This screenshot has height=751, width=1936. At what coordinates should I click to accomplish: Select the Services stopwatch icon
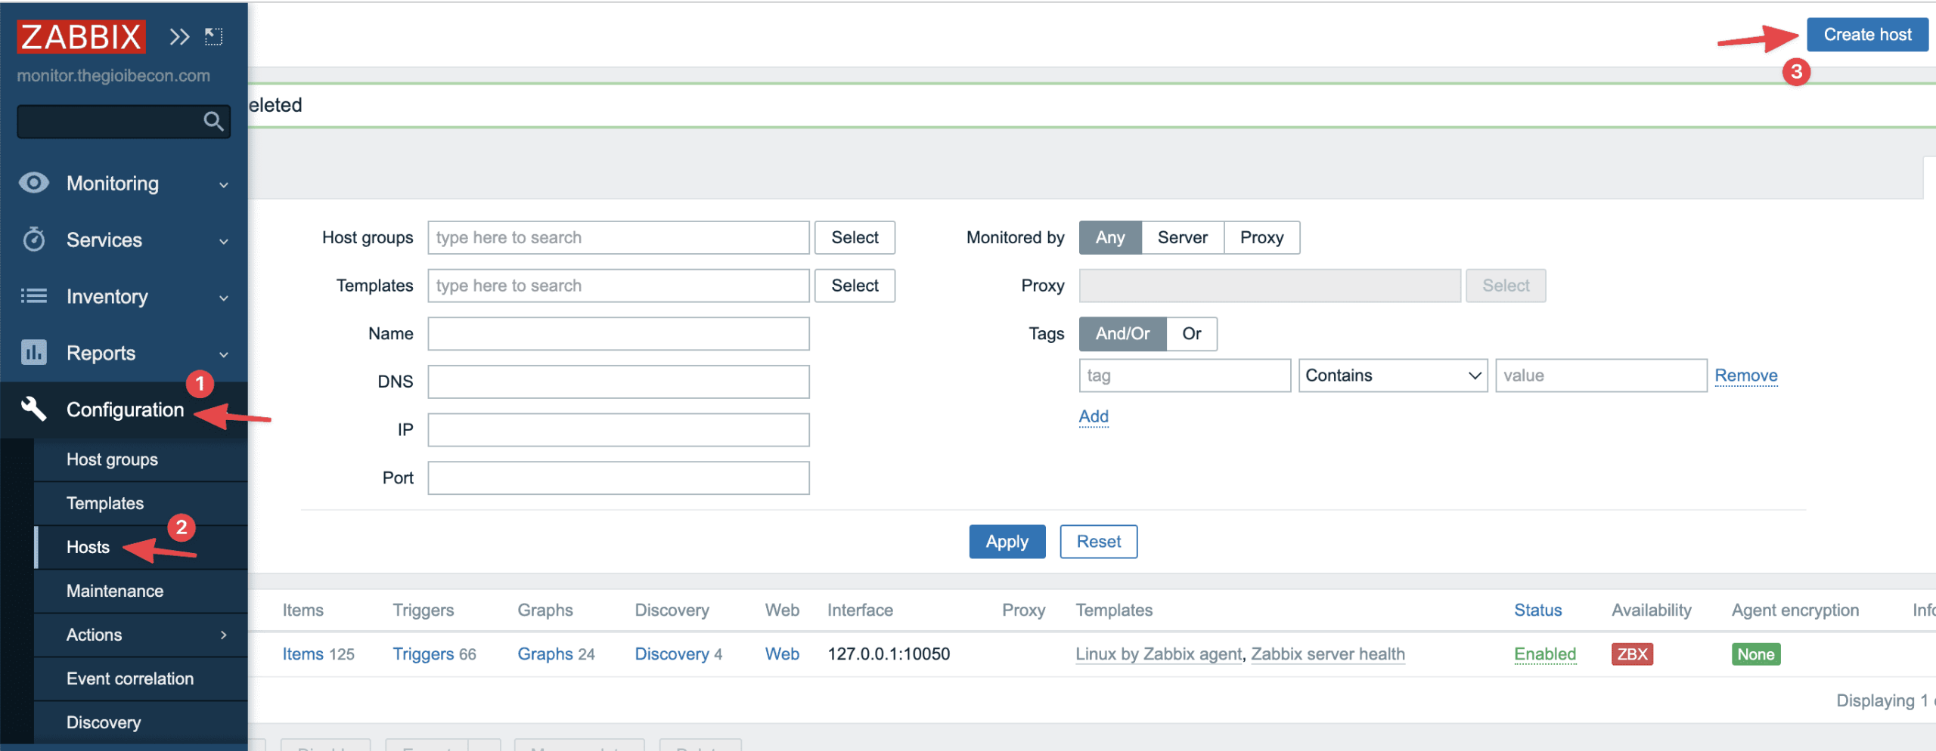[33, 240]
